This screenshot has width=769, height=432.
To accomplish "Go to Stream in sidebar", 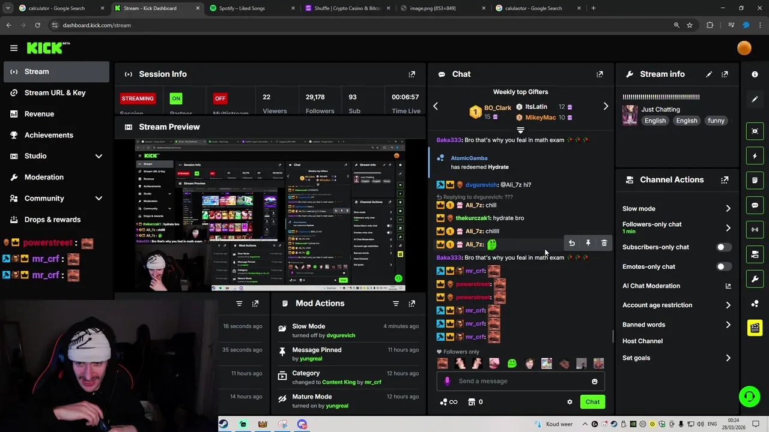I will pos(56,71).
